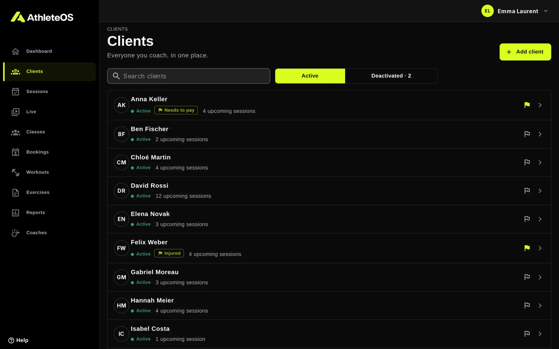Click into the Search clients field

tap(189, 76)
